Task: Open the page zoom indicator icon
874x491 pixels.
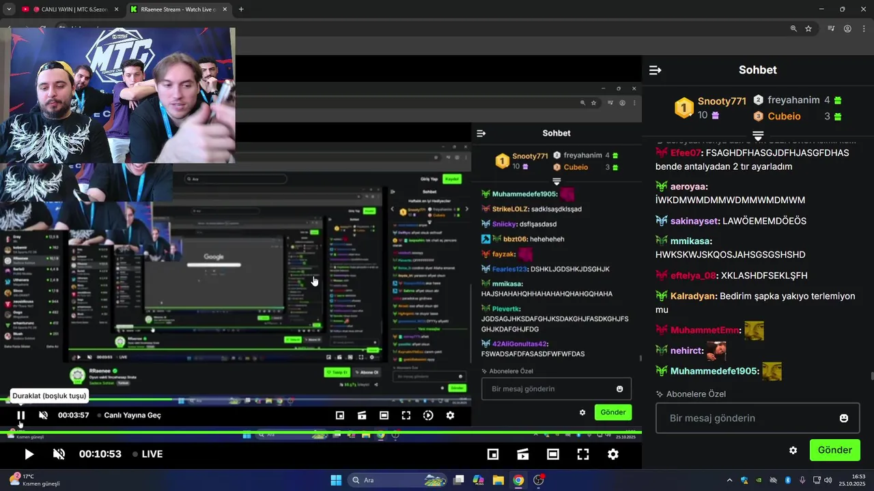Action: 793,29
